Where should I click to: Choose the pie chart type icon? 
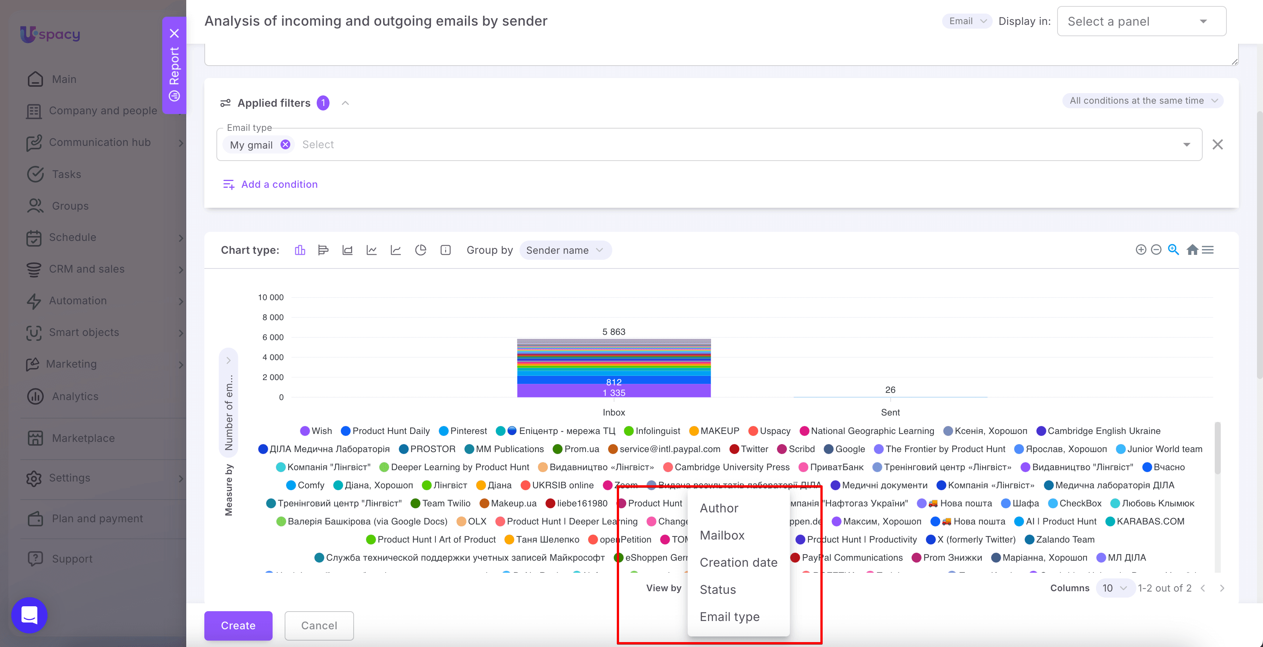tap(421, 250)
